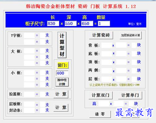The image size is (156, 123).
Task: Select the 大框 third row length field
Action: pos(29,63)
